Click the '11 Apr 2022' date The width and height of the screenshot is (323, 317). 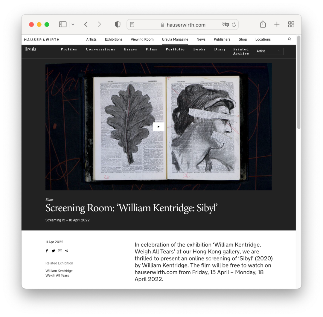[54, 242]
